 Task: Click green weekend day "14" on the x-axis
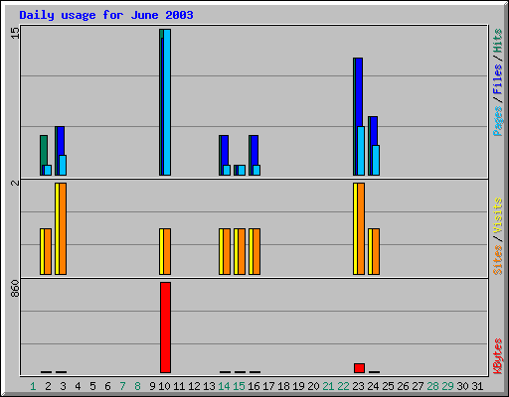(x=224, y=386)
